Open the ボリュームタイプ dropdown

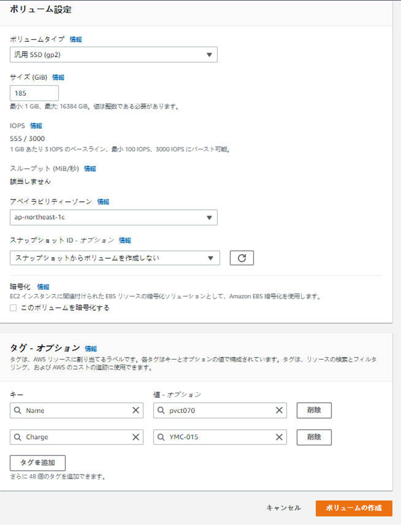pos(113,55)
